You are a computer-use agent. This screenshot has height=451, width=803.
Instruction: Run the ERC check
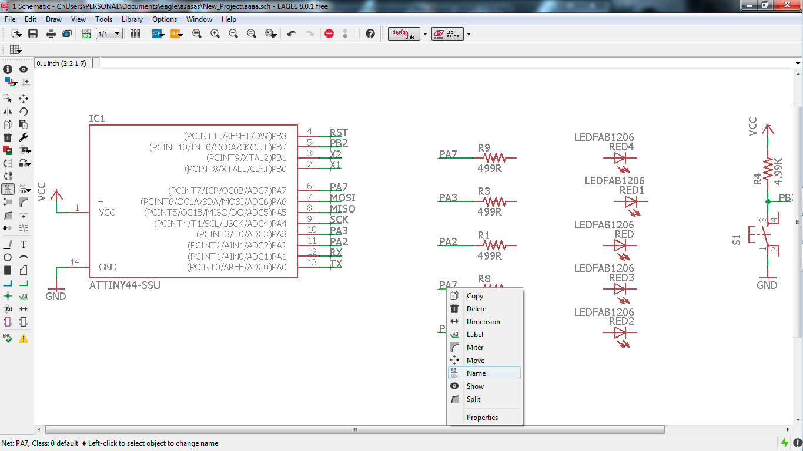click(x=8, y=338)
